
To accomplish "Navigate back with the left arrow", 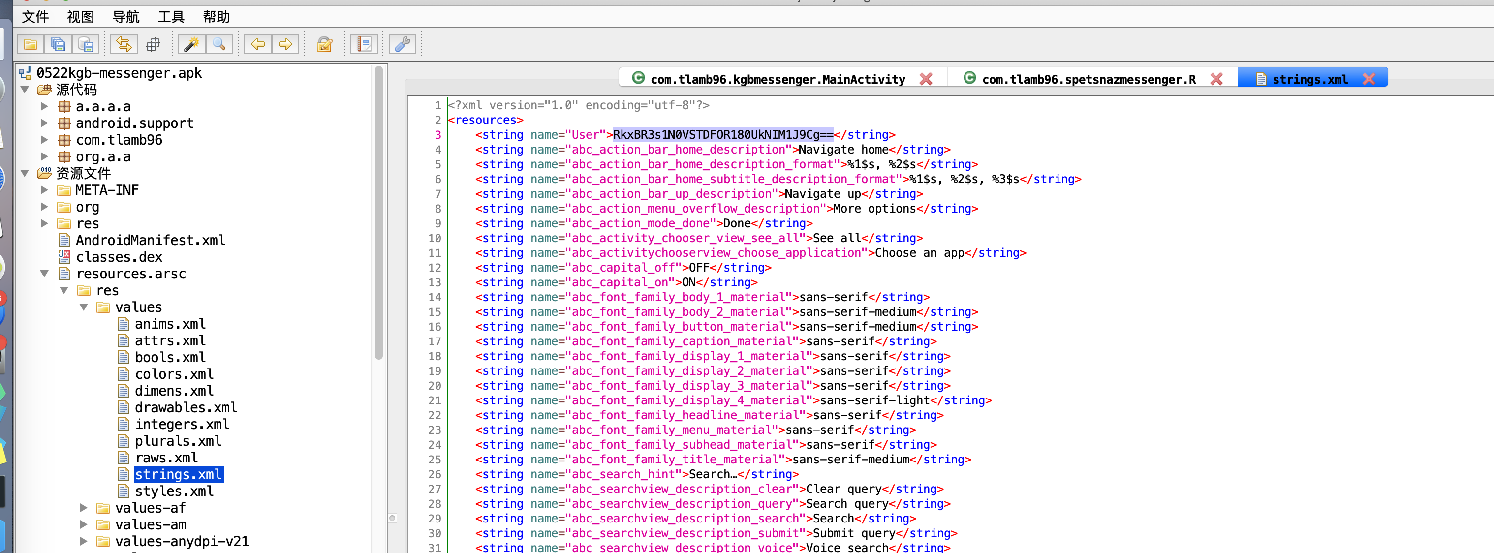I will point(257,45).
